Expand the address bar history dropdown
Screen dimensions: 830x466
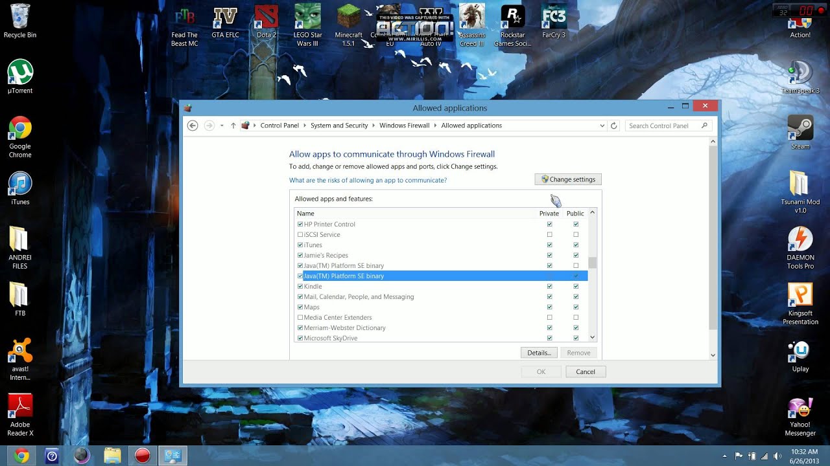click(602, 126)
